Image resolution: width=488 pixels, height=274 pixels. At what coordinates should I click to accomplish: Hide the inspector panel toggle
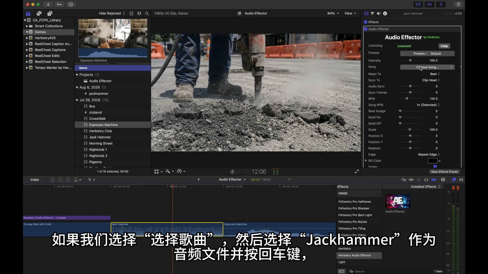(441, 4)
